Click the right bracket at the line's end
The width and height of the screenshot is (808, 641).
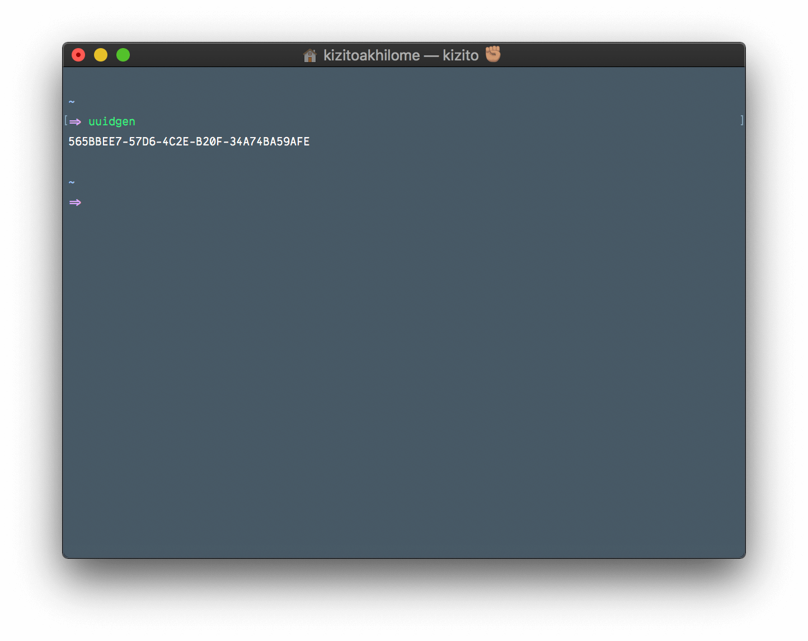click(742, 120)
